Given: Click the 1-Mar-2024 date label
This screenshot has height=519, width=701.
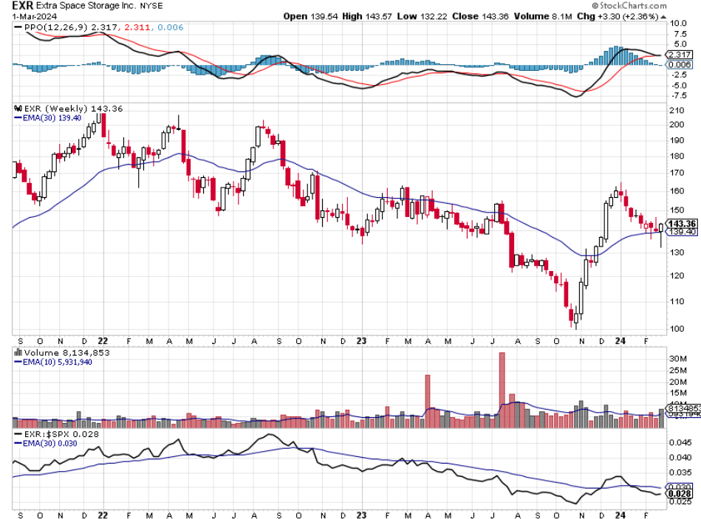Looking at the screenshot, I should point(35,16).
